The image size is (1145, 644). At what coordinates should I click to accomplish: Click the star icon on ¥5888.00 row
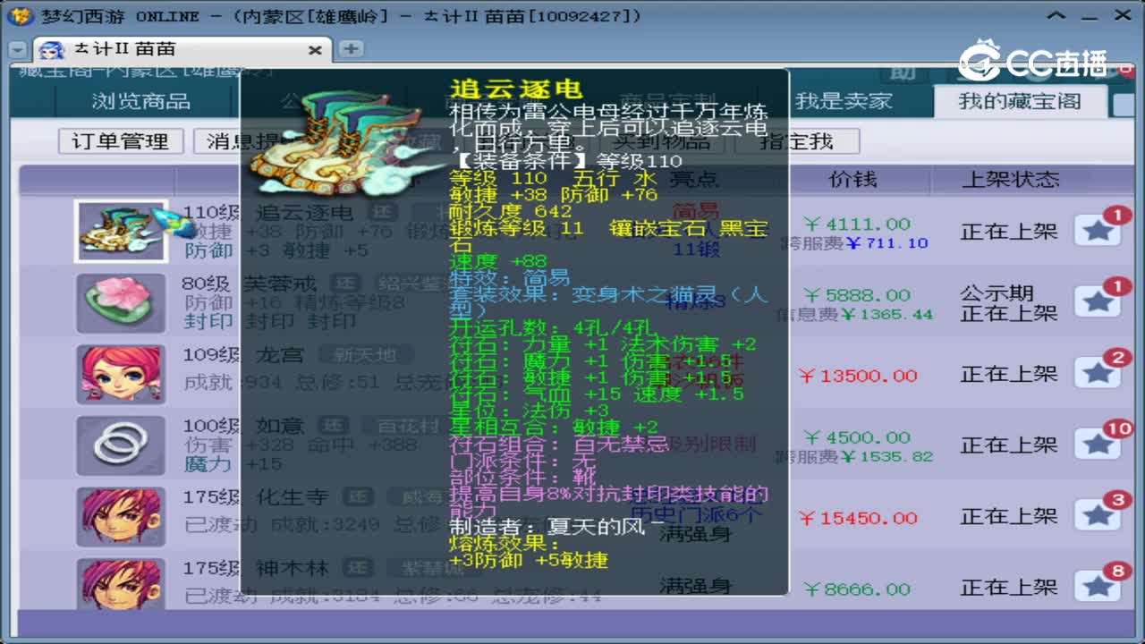pos(1098,302)
